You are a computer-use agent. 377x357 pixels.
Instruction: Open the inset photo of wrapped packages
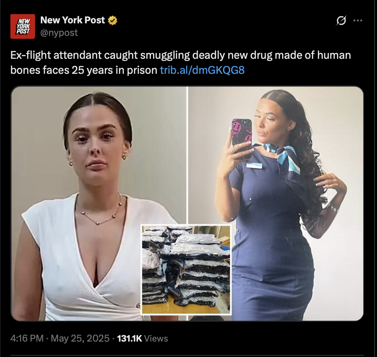186,269
